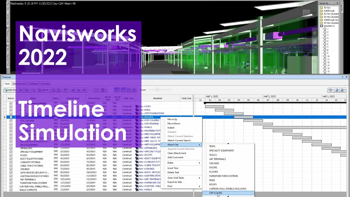Click the Move Up toolbar icon
The image size is (350, 197).
pos(73,90)
